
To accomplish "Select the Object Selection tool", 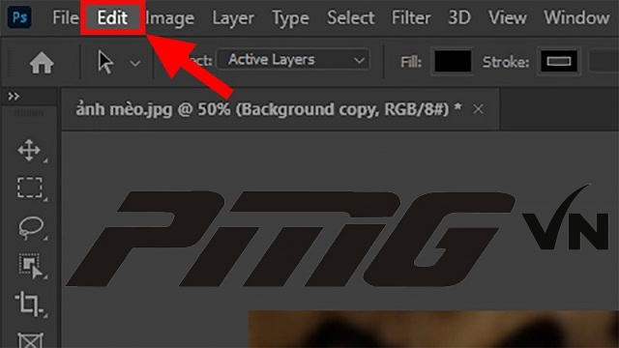I will coord(31,266).
